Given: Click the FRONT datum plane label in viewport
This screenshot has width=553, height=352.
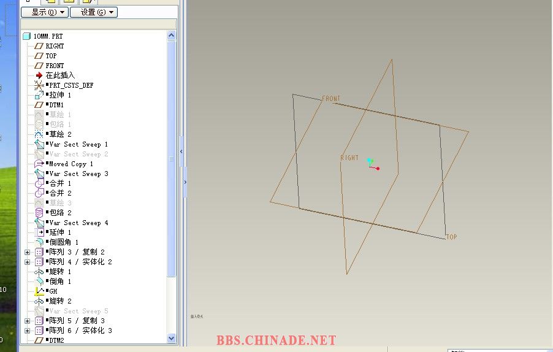Looking at the screenshot, I should 331,99.
